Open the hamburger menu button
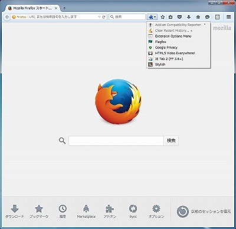 [x=228, y=17]
